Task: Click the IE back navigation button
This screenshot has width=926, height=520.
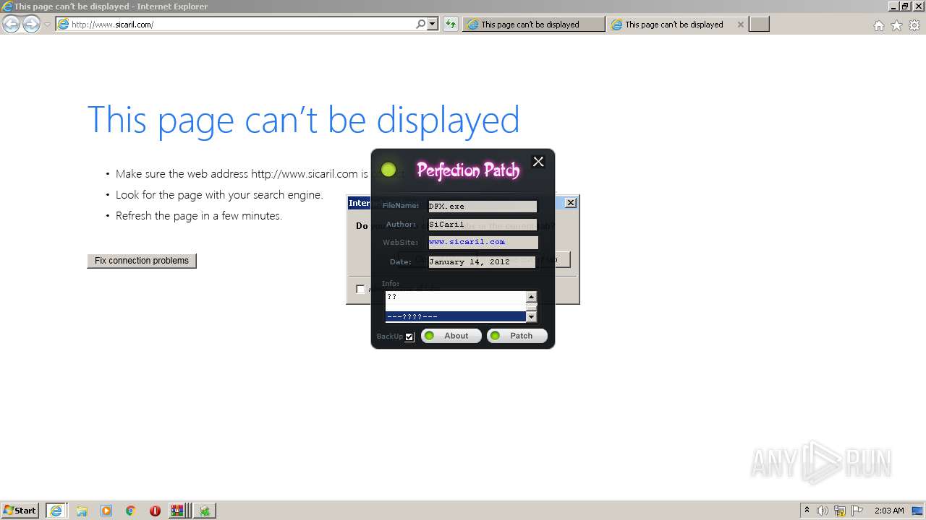Action: 11,24
